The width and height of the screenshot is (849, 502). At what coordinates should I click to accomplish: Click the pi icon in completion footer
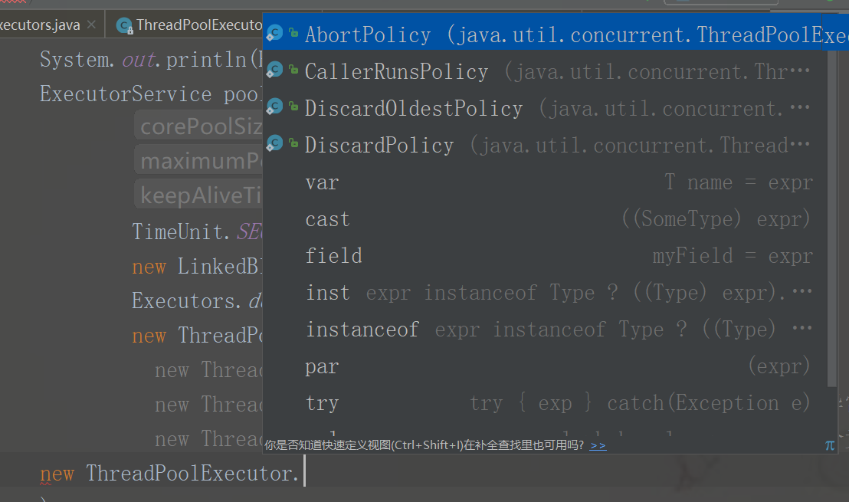[830, 445]
